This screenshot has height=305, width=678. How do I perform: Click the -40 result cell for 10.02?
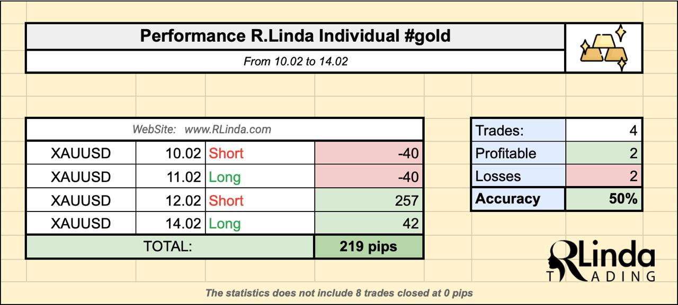coord(369,153)
